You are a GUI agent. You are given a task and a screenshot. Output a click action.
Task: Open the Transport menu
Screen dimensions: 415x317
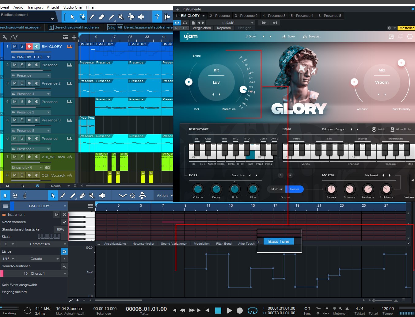(x=35, y=7)
